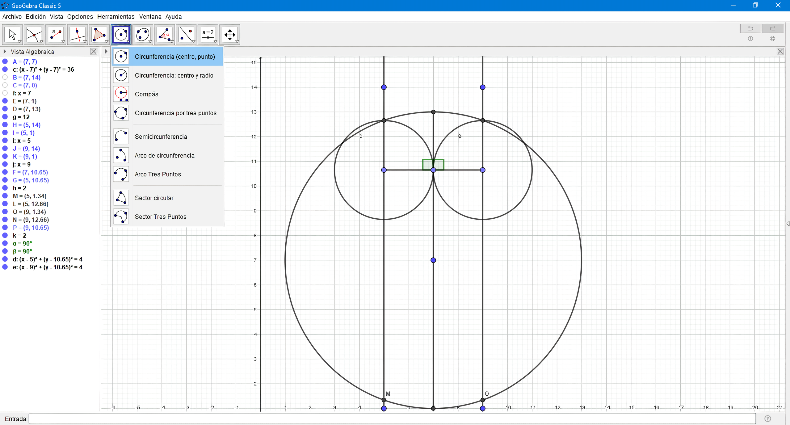Expand the graphics view style bar arrow
Image resolution: width=790 pixels, height=425 pixels.
pos(106,52)
